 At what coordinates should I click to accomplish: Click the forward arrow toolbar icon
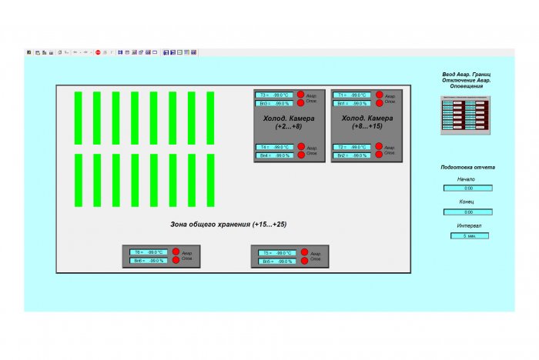tap(85, 52)
